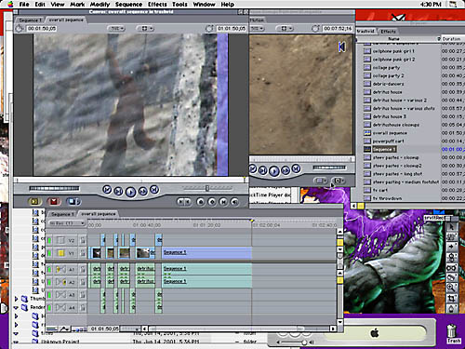
Task: Click the Canvas jog wheel control
Action: pyautogui.click(x=54, y=188)
